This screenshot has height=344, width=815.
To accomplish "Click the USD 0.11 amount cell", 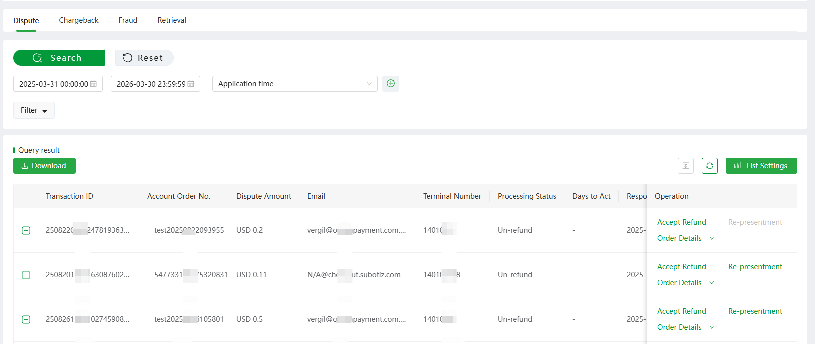I will point(251,275).
